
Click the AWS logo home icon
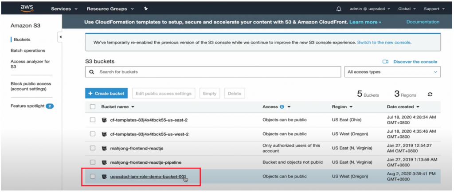click(27, 9)
